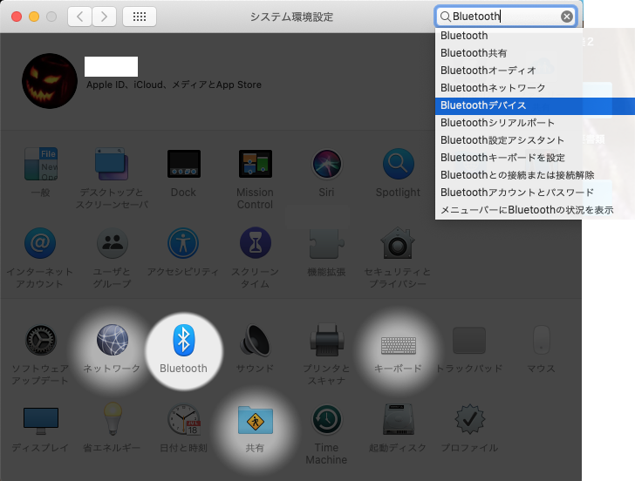Click the back navigation arrow
Screen dimensions: 635x481
(x=79, y=17)
